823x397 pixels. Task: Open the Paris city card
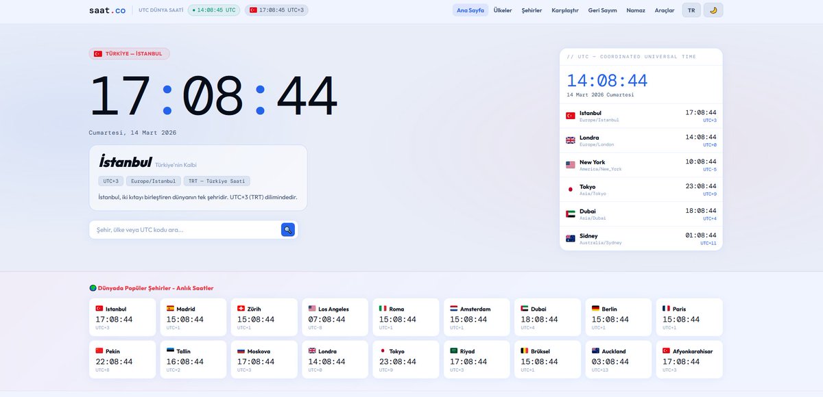[x=689, y=318]
